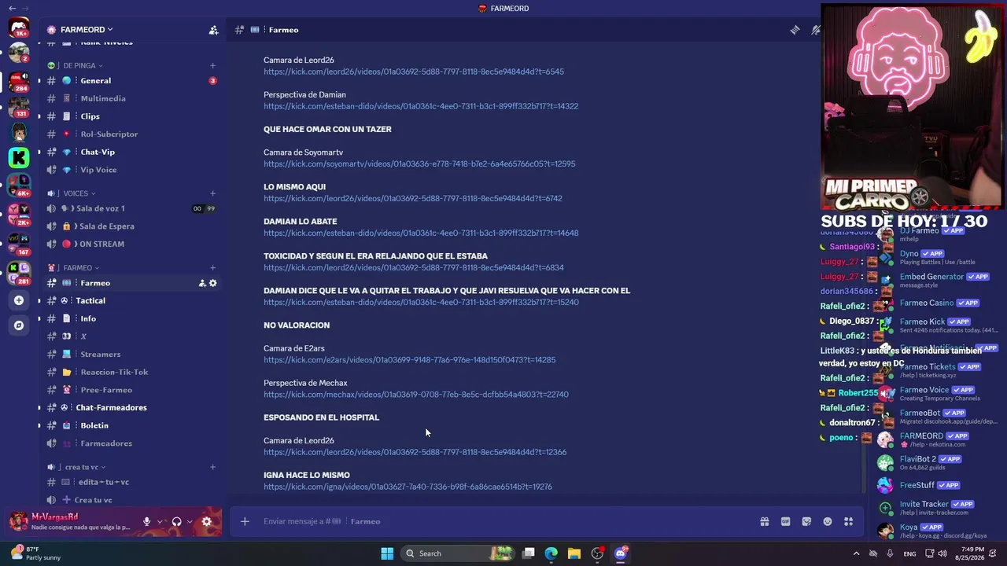The height and width of the screenshot is (566, 1007).
Task: Open microphone input options arrow
Action: click(x=160, y=521)
